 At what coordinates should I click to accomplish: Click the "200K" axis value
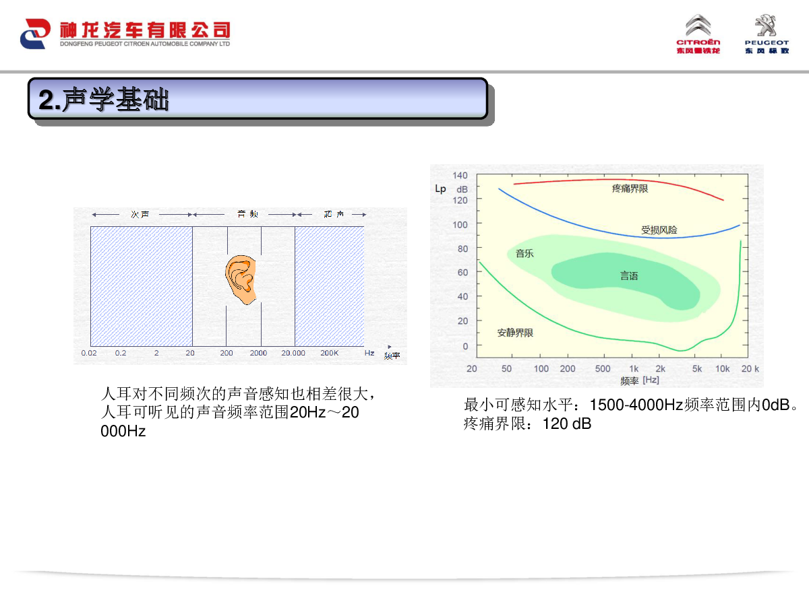330,353
